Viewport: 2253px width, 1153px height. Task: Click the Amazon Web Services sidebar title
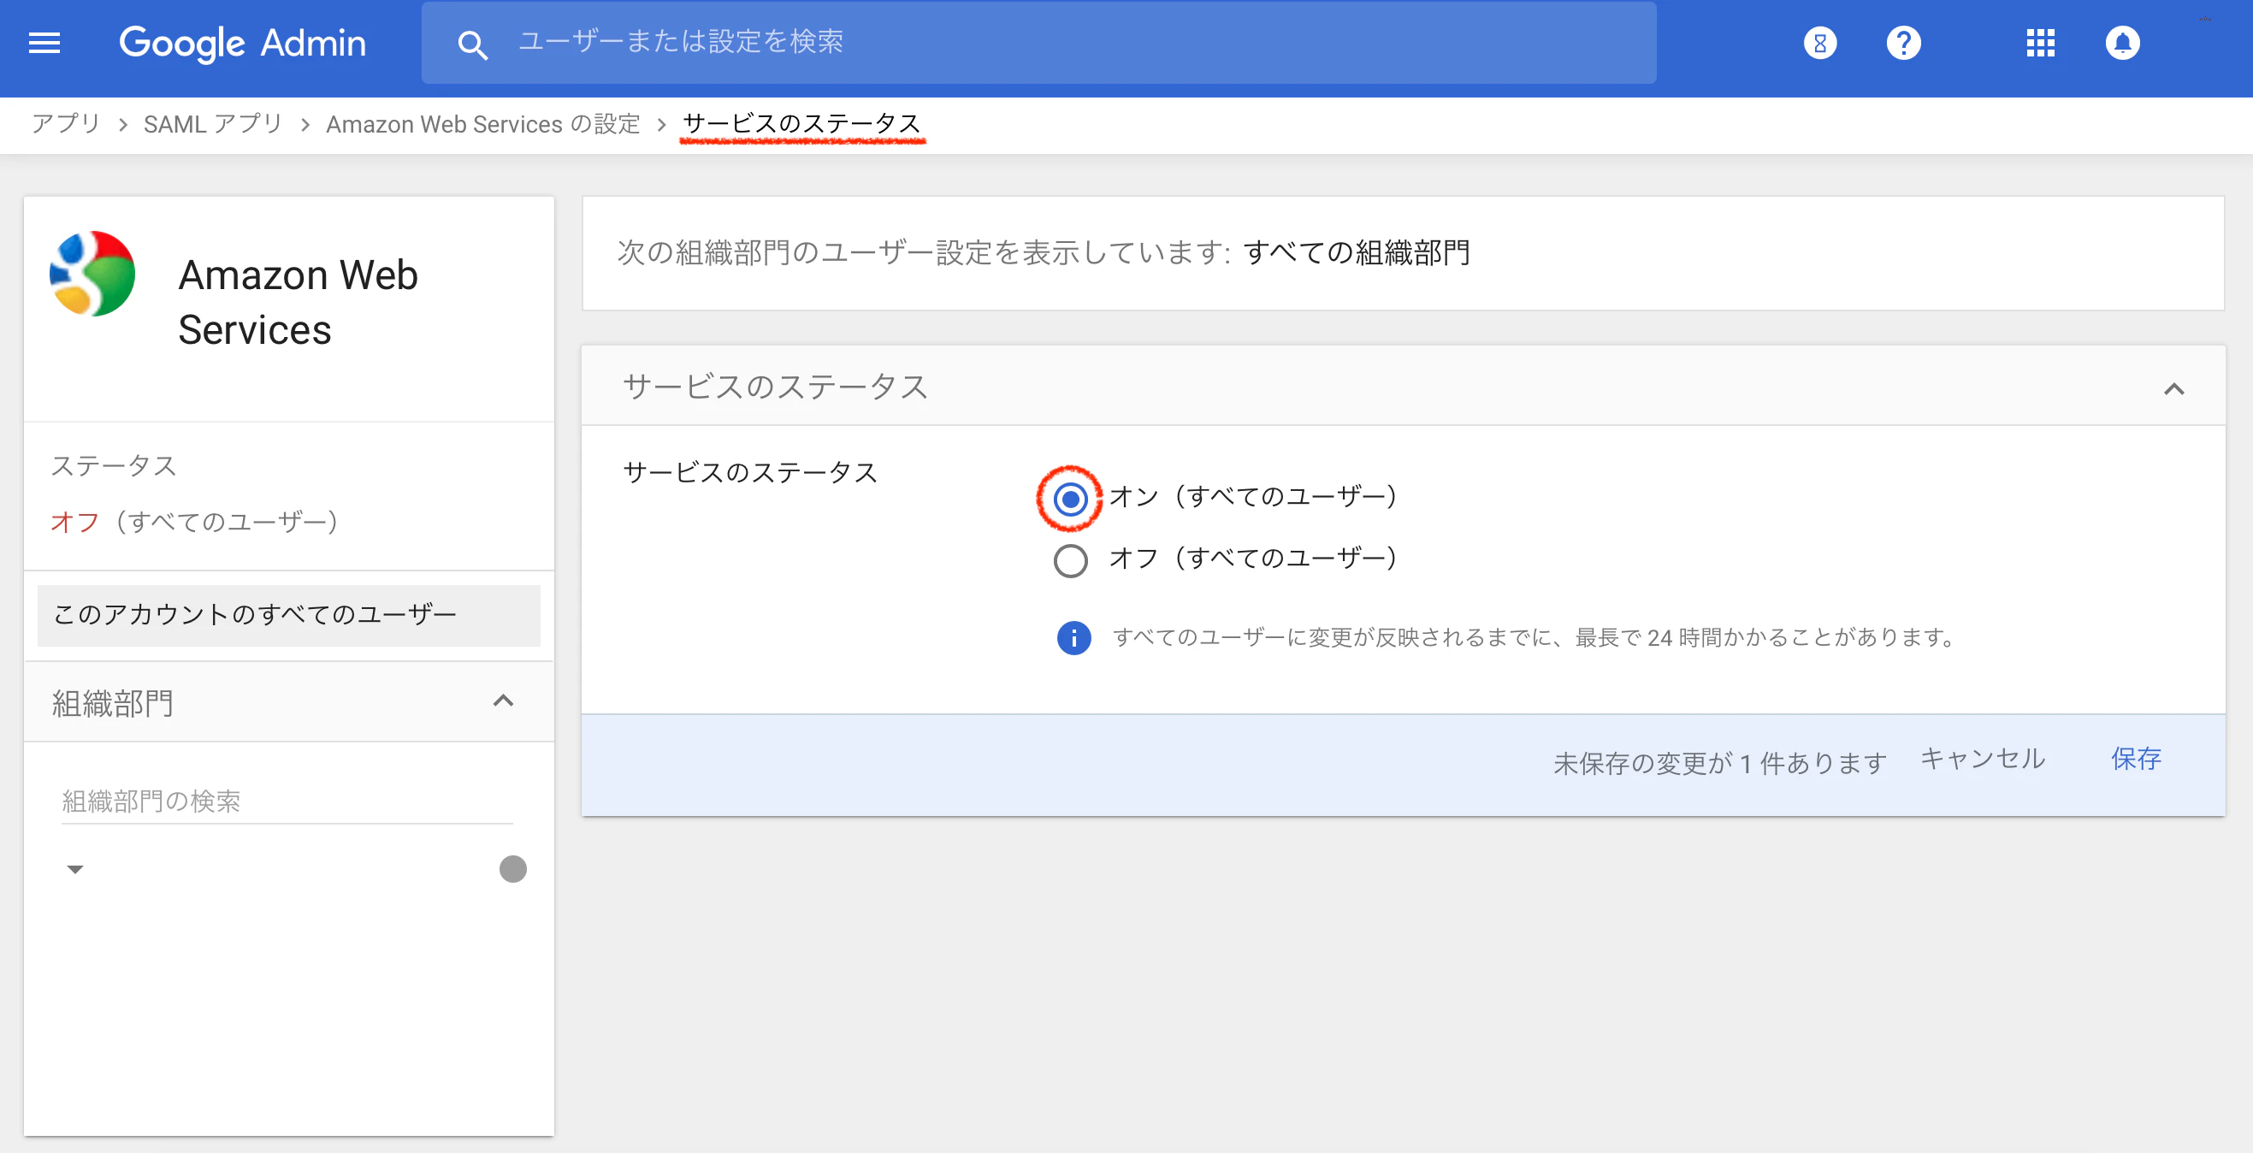(299, 302)
